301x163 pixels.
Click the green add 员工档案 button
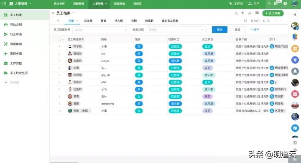pos(273,13)
